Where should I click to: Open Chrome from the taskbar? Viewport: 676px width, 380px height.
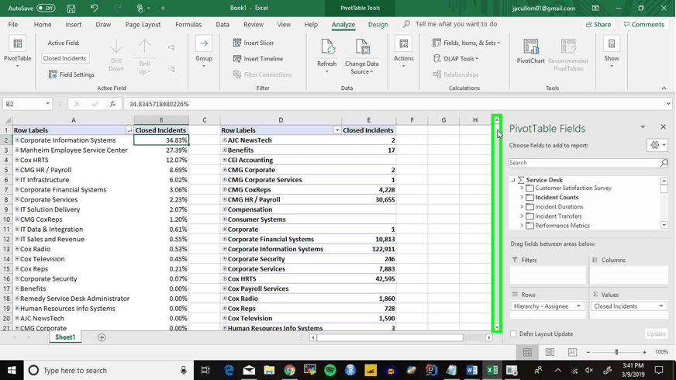tap(290, 370)
